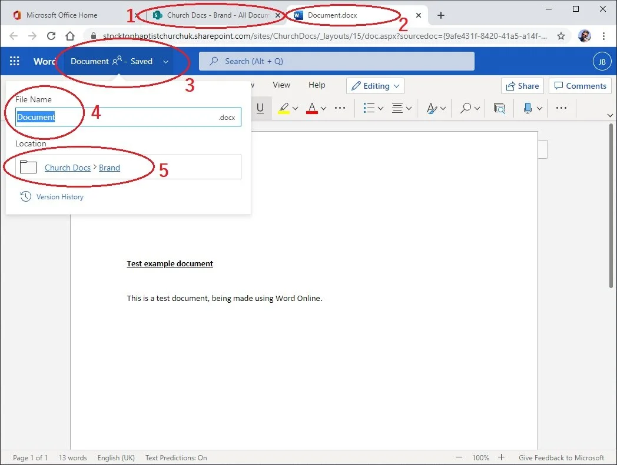Image resolution: width=617 pixels, height=465 pixels.
Task: Open the Editing mode dropdown
Action: (x=376, y=86)
